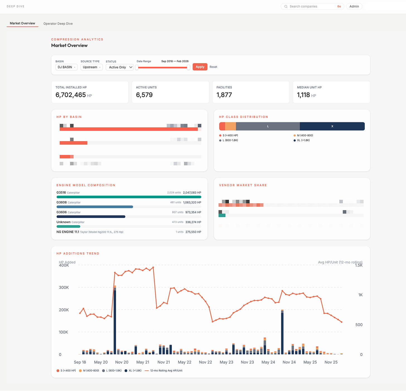Toggle XL (>1.8K) trend legend swatch
406x391 pixels.
[126, 371]
